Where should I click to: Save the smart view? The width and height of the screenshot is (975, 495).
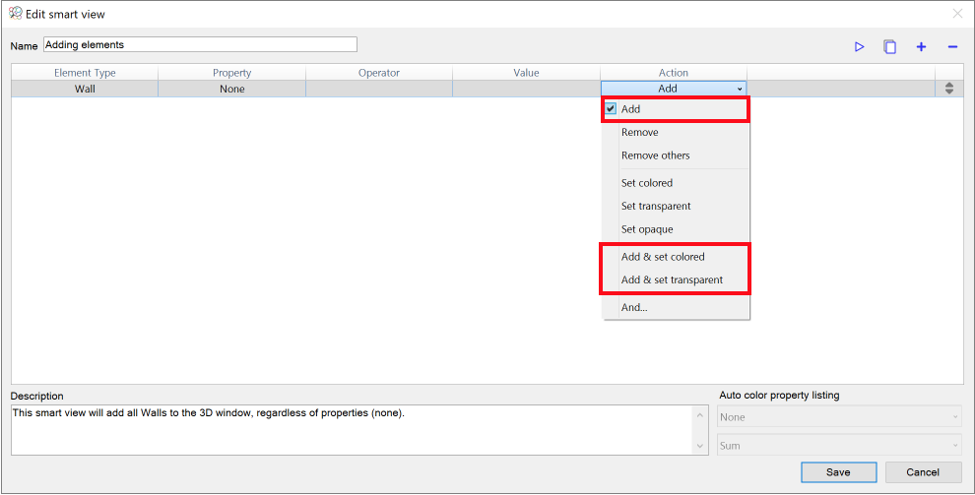pyautogui.click(x=838, y=472)
